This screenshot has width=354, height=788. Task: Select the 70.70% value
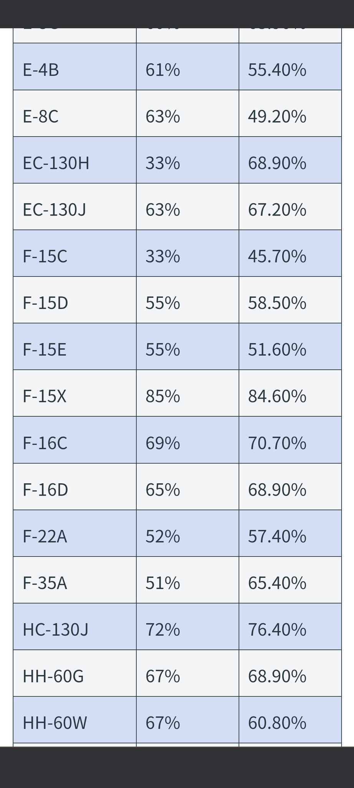(x=277, y=443)
